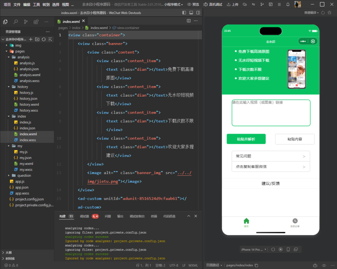Open the notification bell icon
The image size is (337, 269).
click(288, 4)
